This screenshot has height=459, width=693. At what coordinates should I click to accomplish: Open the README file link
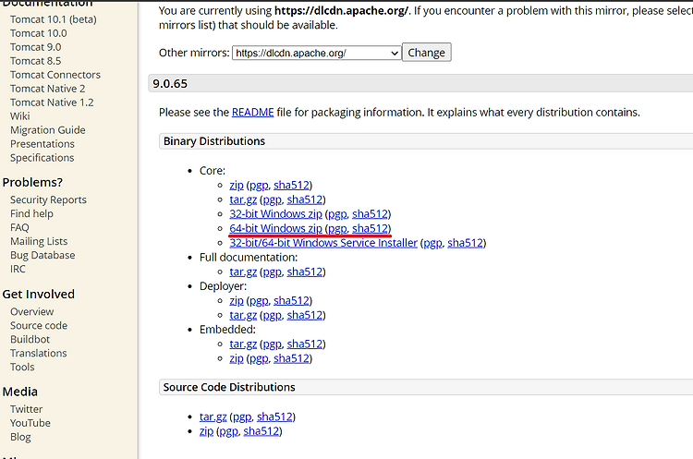pyautogui.click(x=253, y=112)
